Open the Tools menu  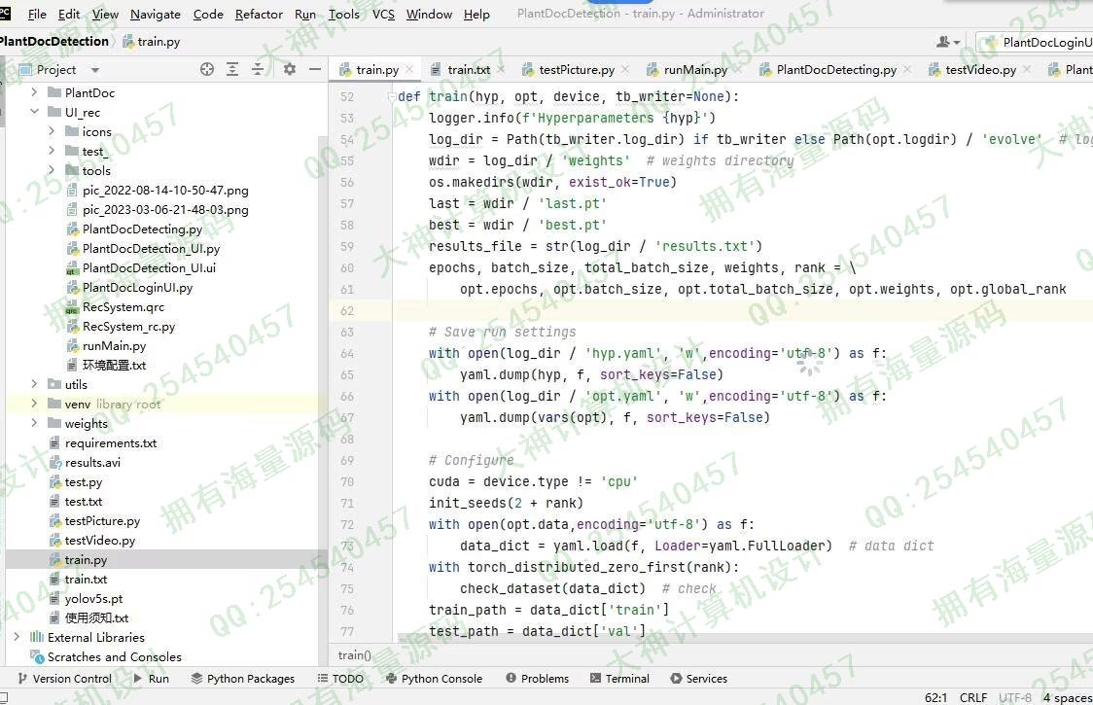(344, 14)
